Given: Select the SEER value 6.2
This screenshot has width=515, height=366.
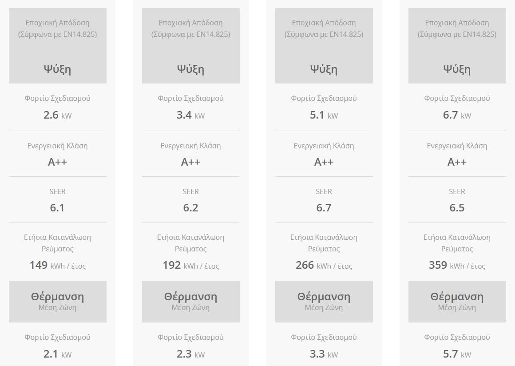Looking at the screenshot, I should [190, 208].
